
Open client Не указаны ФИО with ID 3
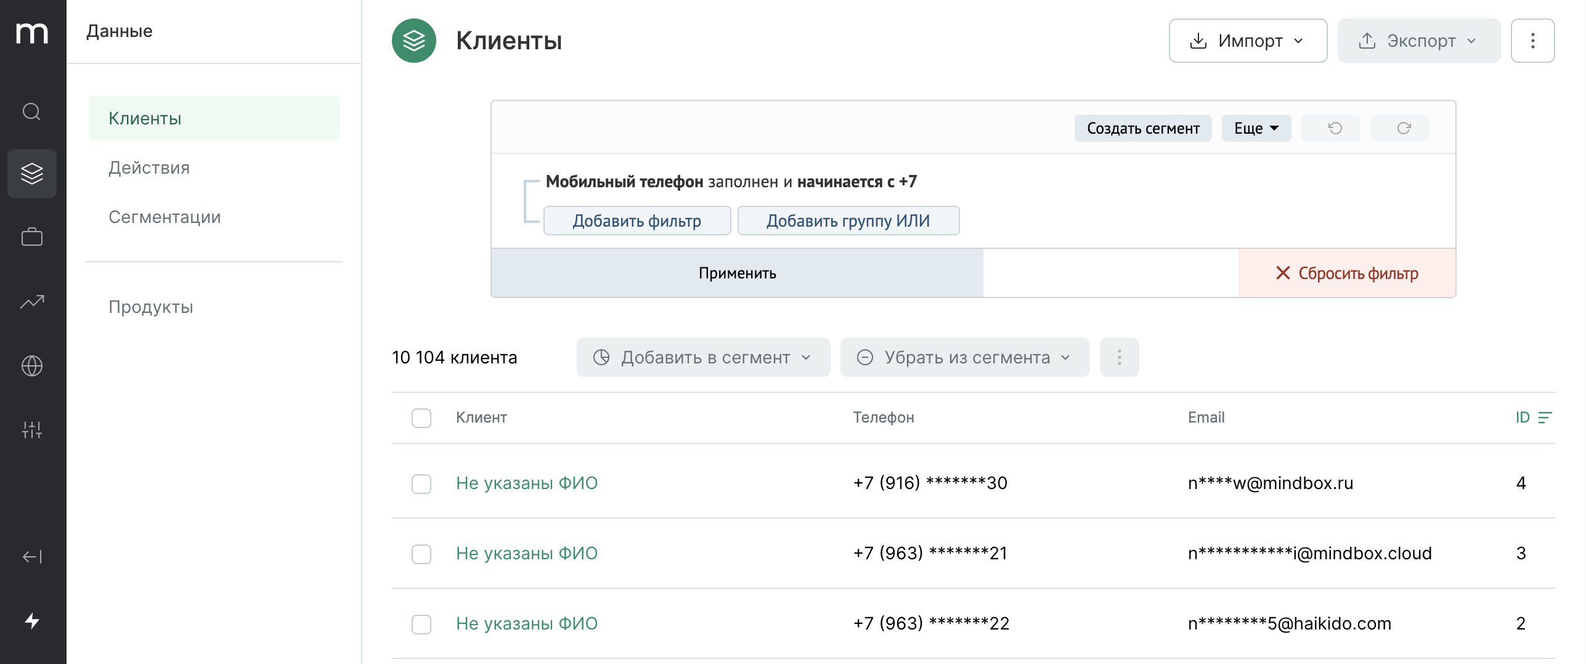(527, 553)
